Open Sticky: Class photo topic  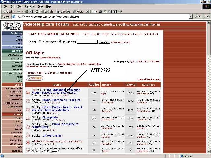[x=50, y=117]
